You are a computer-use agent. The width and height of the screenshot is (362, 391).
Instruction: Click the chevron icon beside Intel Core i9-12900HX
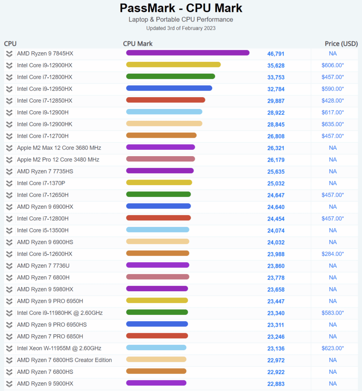(x=9, y=65)
